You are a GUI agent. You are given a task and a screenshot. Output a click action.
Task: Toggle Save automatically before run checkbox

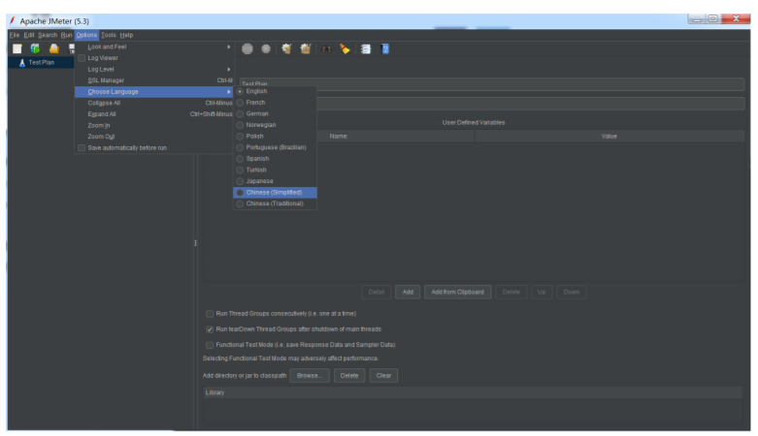point(82,147)
